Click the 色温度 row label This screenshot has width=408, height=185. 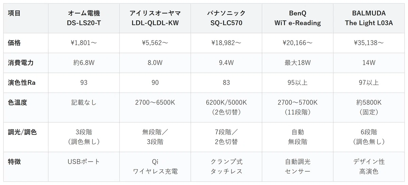(26, 107)
